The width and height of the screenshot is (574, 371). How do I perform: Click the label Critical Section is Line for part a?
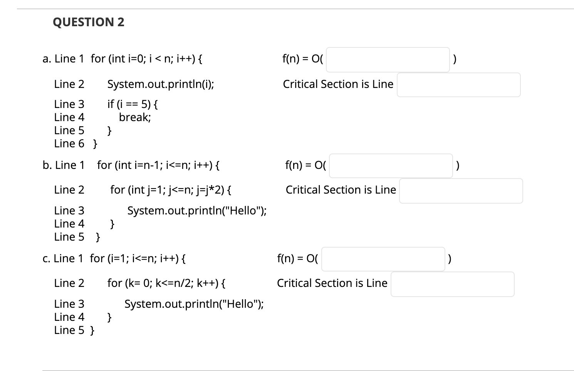pyautogui.click(x=338, y=84)
